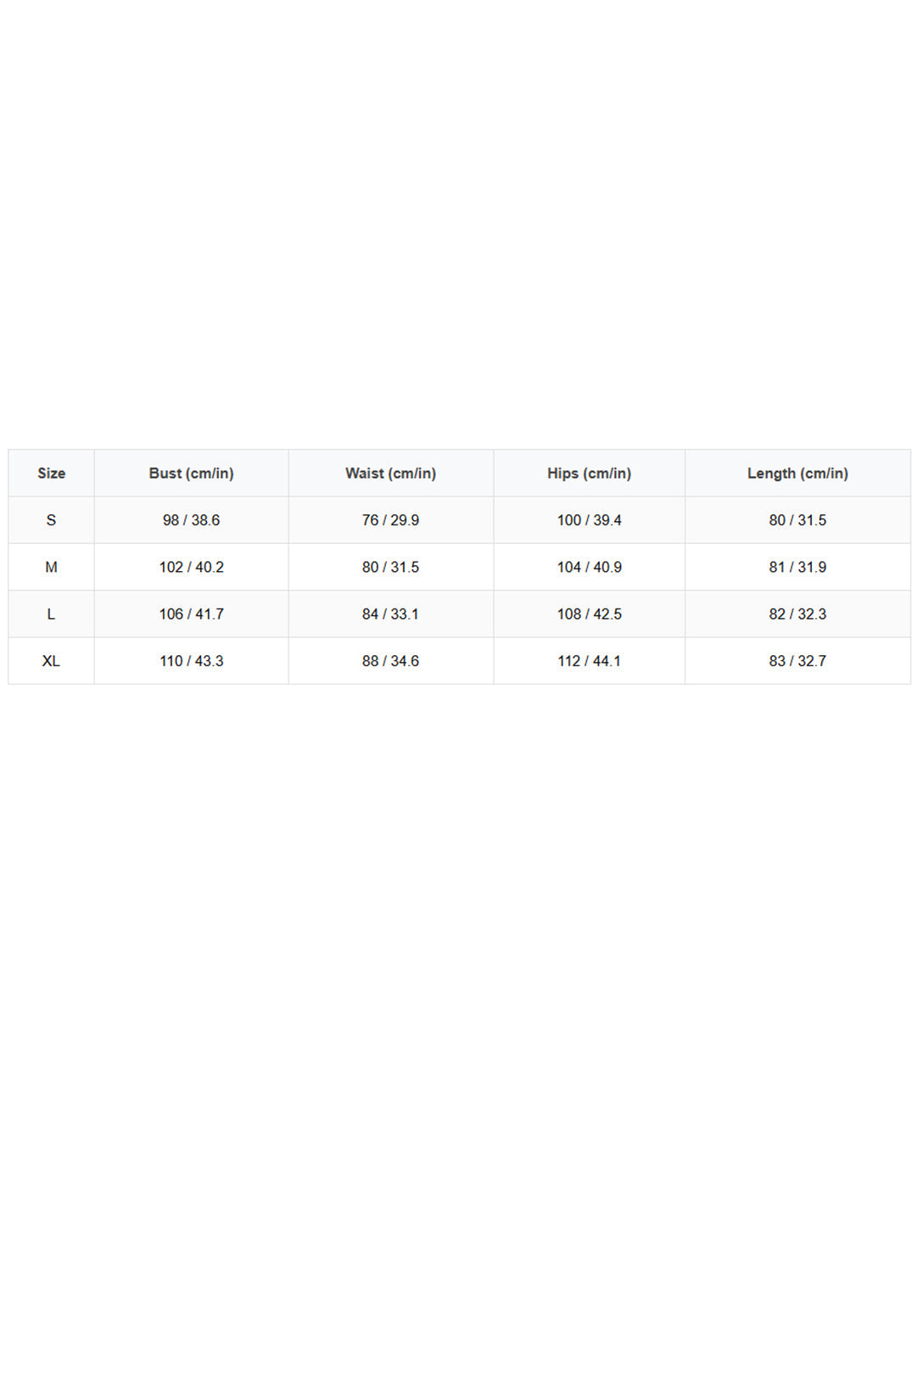Click the Waist (cm/in) column header
Screen dimensions: 923x1385
(x=391, y=474)
